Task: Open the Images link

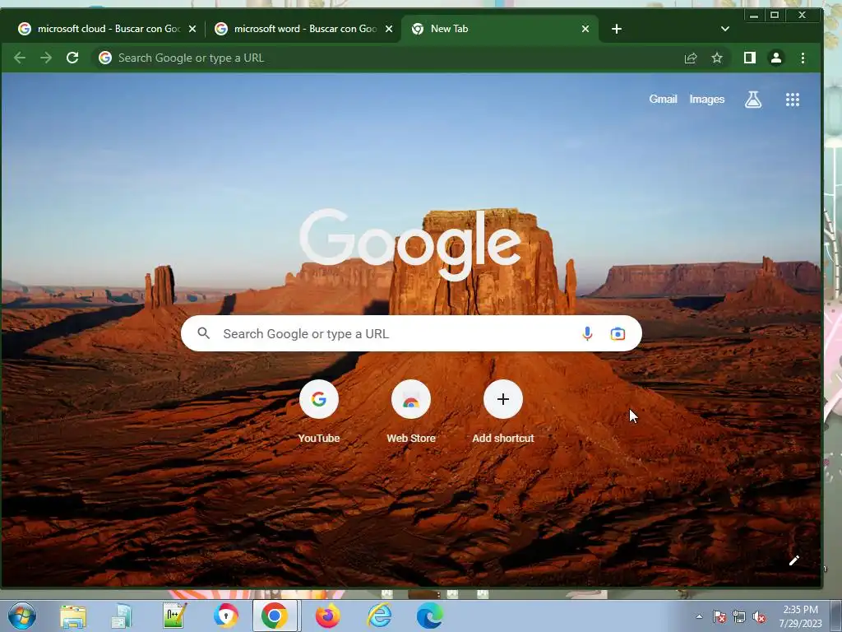Action: click(706, 100)
